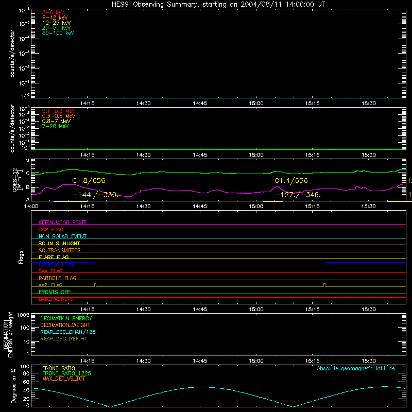
Task: Click the ECLIPSE_FLAG rising step near 15:18
Action: (325, 264)
